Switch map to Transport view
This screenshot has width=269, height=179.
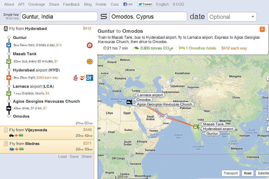(x=231, y=173)
